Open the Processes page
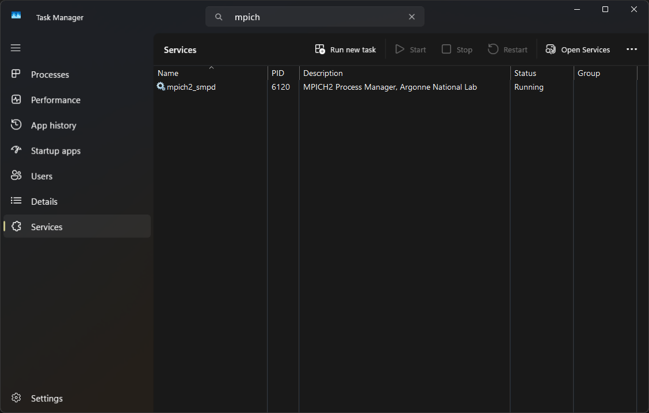The width and height of the screenshot is (649, 413). pyautogui.click(x=77, y=74)
